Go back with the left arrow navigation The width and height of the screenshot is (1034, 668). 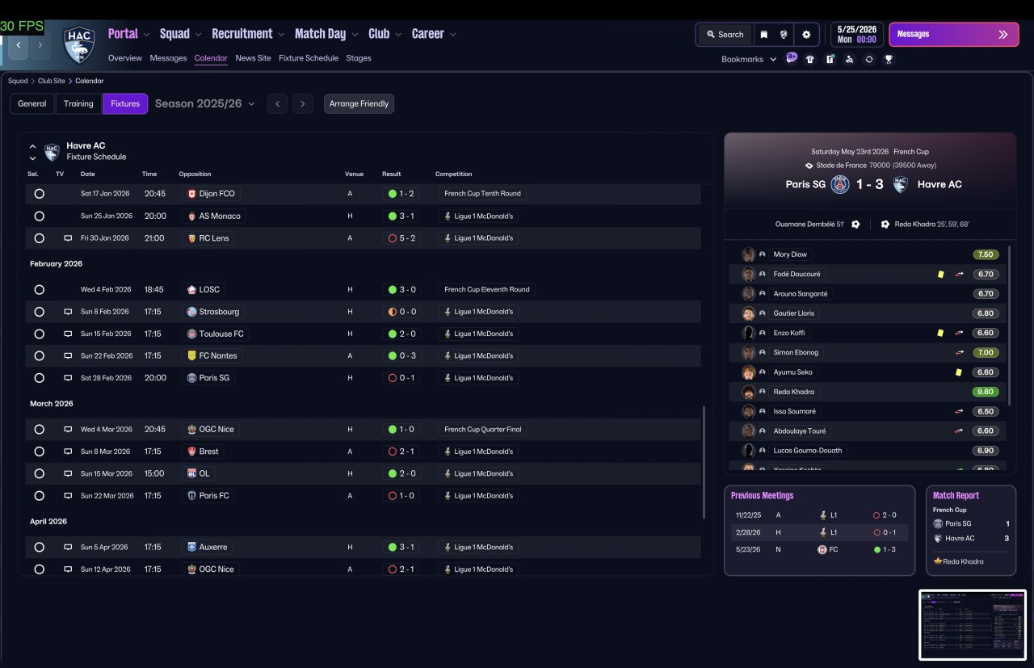coord(19,45)
